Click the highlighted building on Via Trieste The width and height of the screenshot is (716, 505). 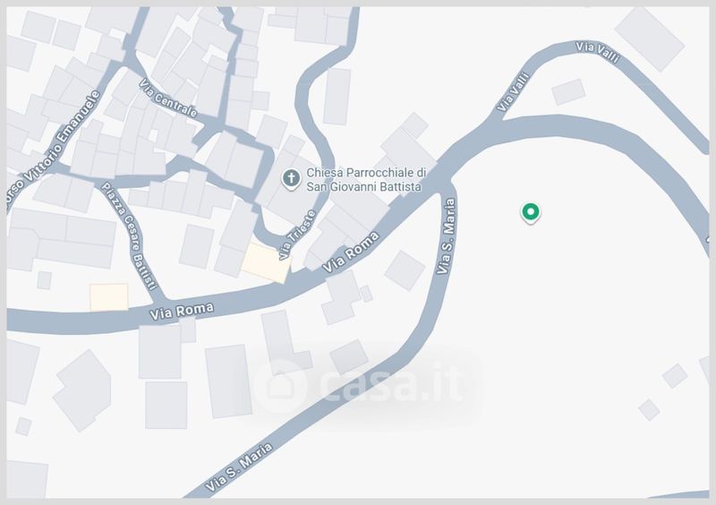pos(266,262)
